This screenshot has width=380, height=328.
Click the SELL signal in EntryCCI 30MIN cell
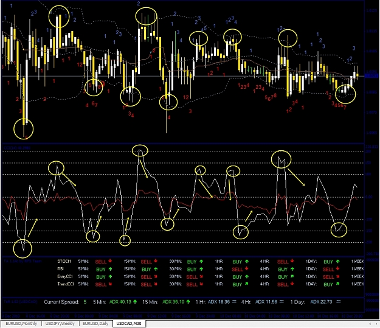coord(192,277)
